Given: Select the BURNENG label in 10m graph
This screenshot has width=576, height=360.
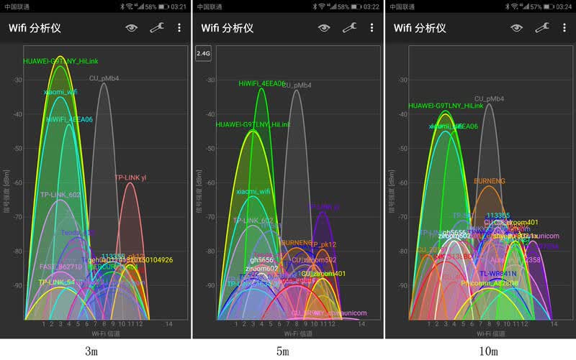Looking at the screenshot, I should 490,181.
